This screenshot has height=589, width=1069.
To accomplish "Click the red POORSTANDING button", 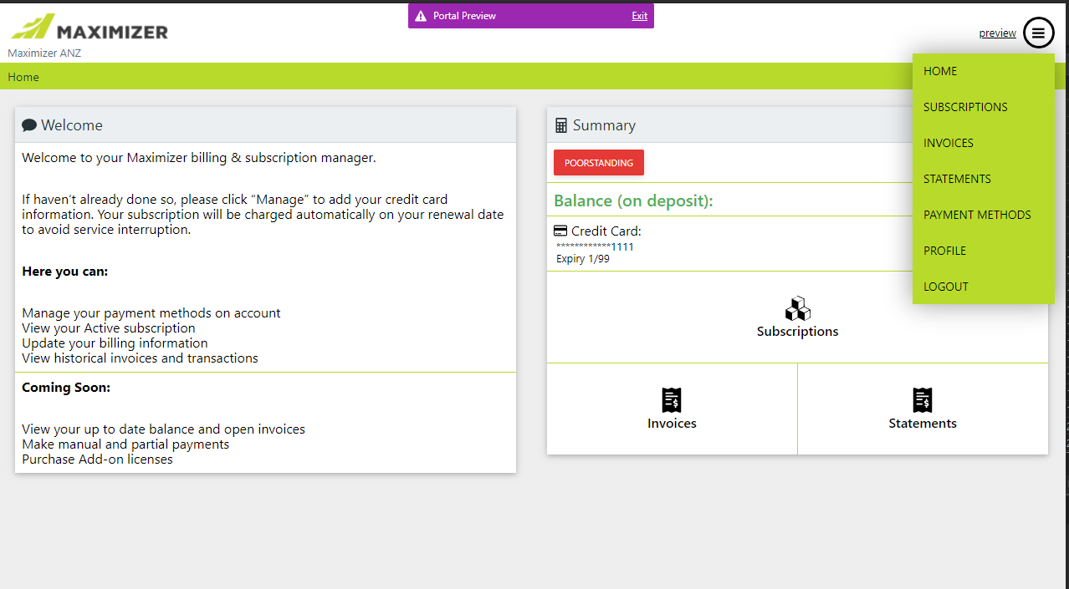I will coord(599,163).
